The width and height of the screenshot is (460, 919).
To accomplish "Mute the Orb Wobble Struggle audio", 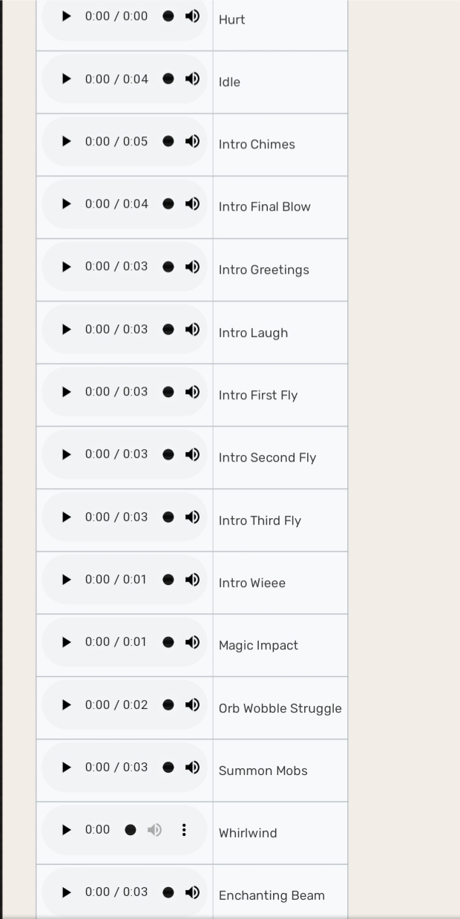I will pyautogui.click(x=192, y=704).
